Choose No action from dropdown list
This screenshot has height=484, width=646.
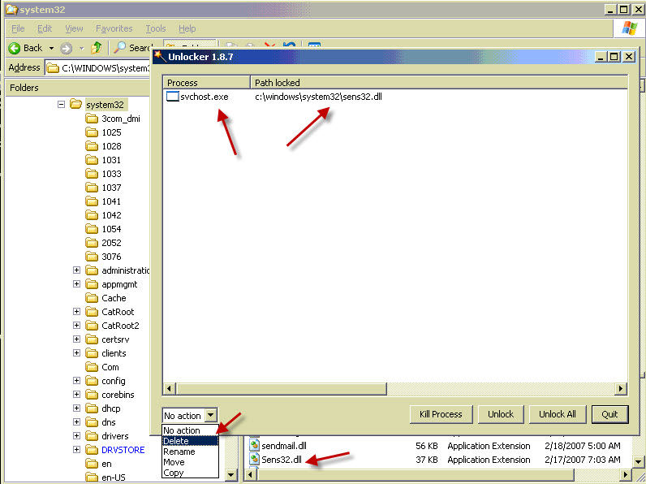tap(190, 430)
